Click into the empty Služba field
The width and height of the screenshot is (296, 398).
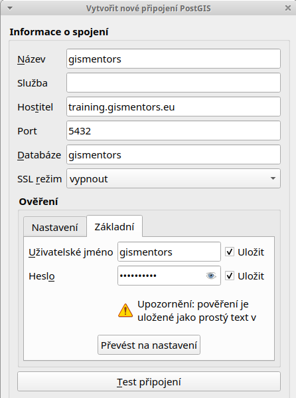click(x=173, y=83)
